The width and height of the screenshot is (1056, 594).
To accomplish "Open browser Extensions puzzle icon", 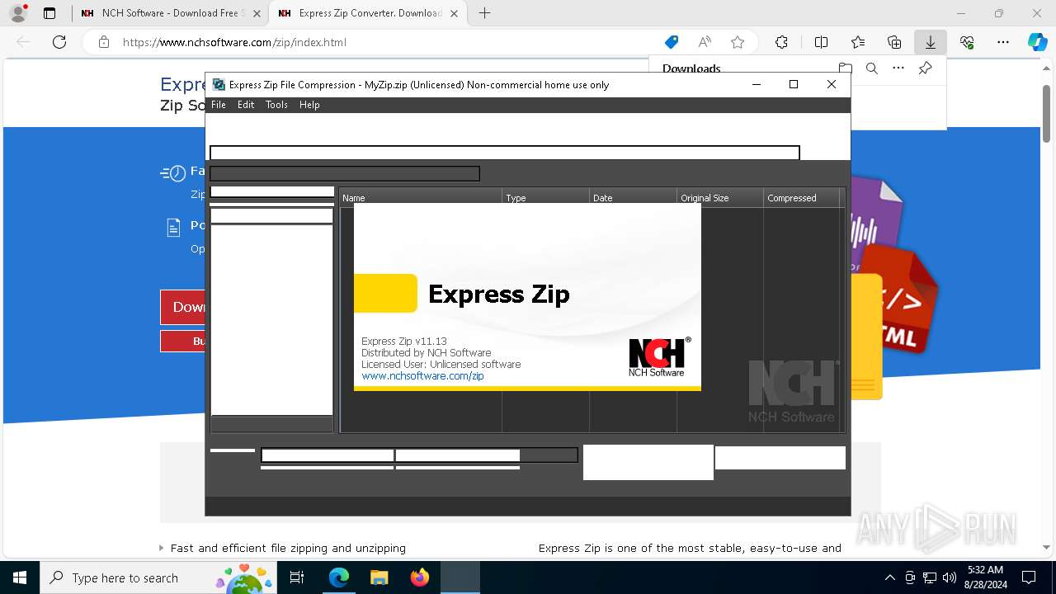I will tap(781, 42).
